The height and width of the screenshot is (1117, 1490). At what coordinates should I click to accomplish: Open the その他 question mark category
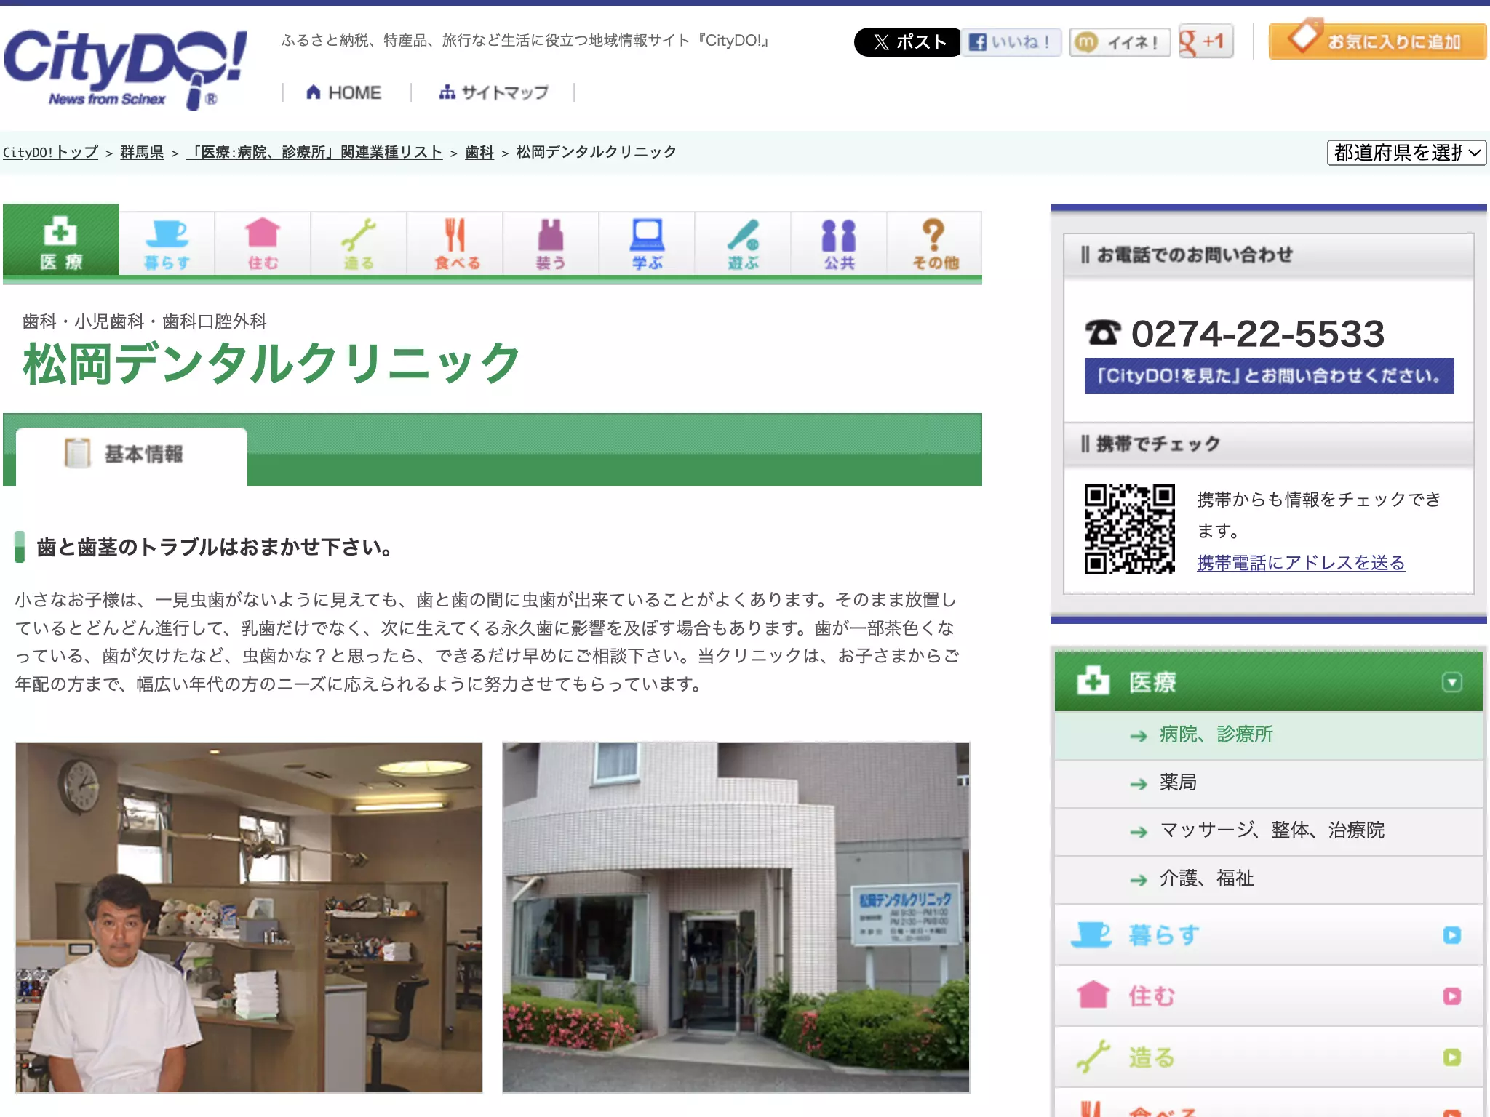tap(935, 244)
